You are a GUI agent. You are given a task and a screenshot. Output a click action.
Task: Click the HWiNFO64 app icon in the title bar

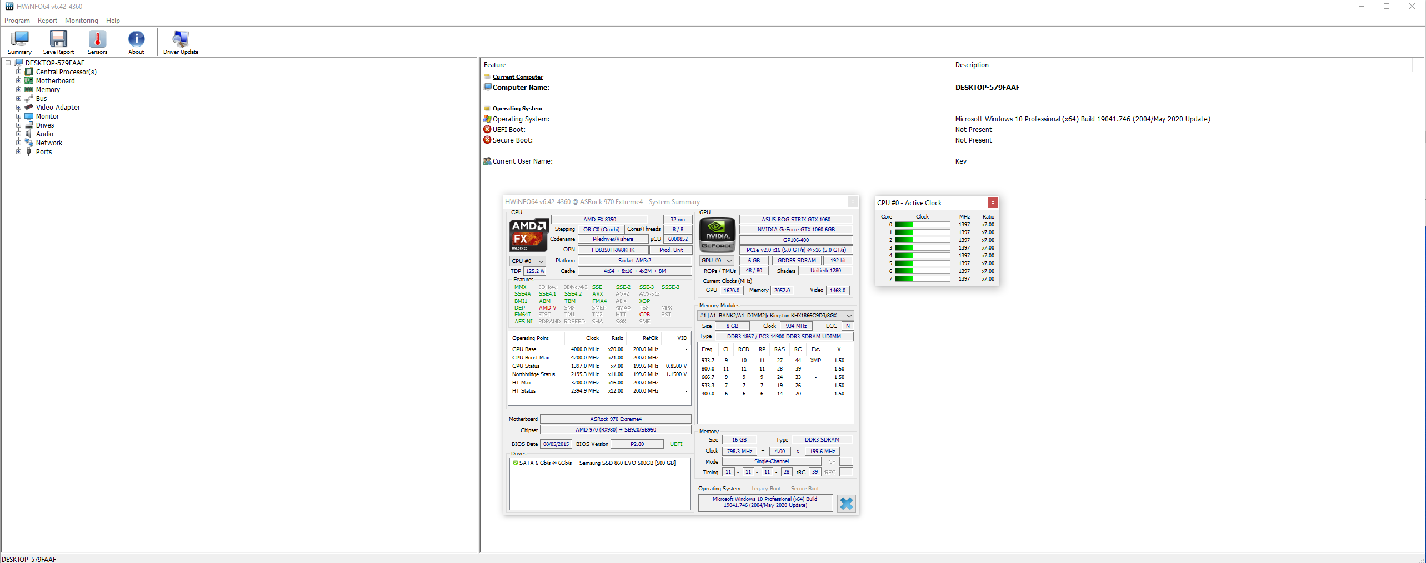(9, 7)
